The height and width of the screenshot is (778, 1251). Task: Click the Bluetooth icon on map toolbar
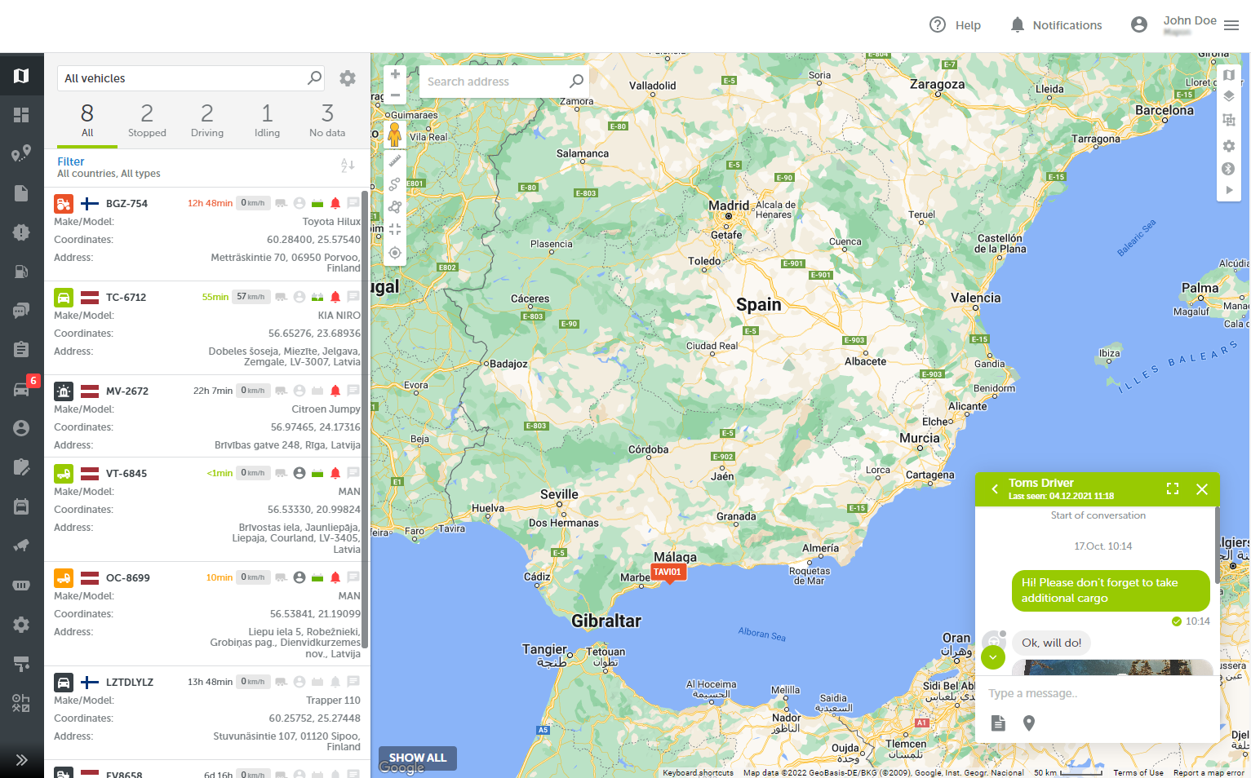coord(1228,169)
